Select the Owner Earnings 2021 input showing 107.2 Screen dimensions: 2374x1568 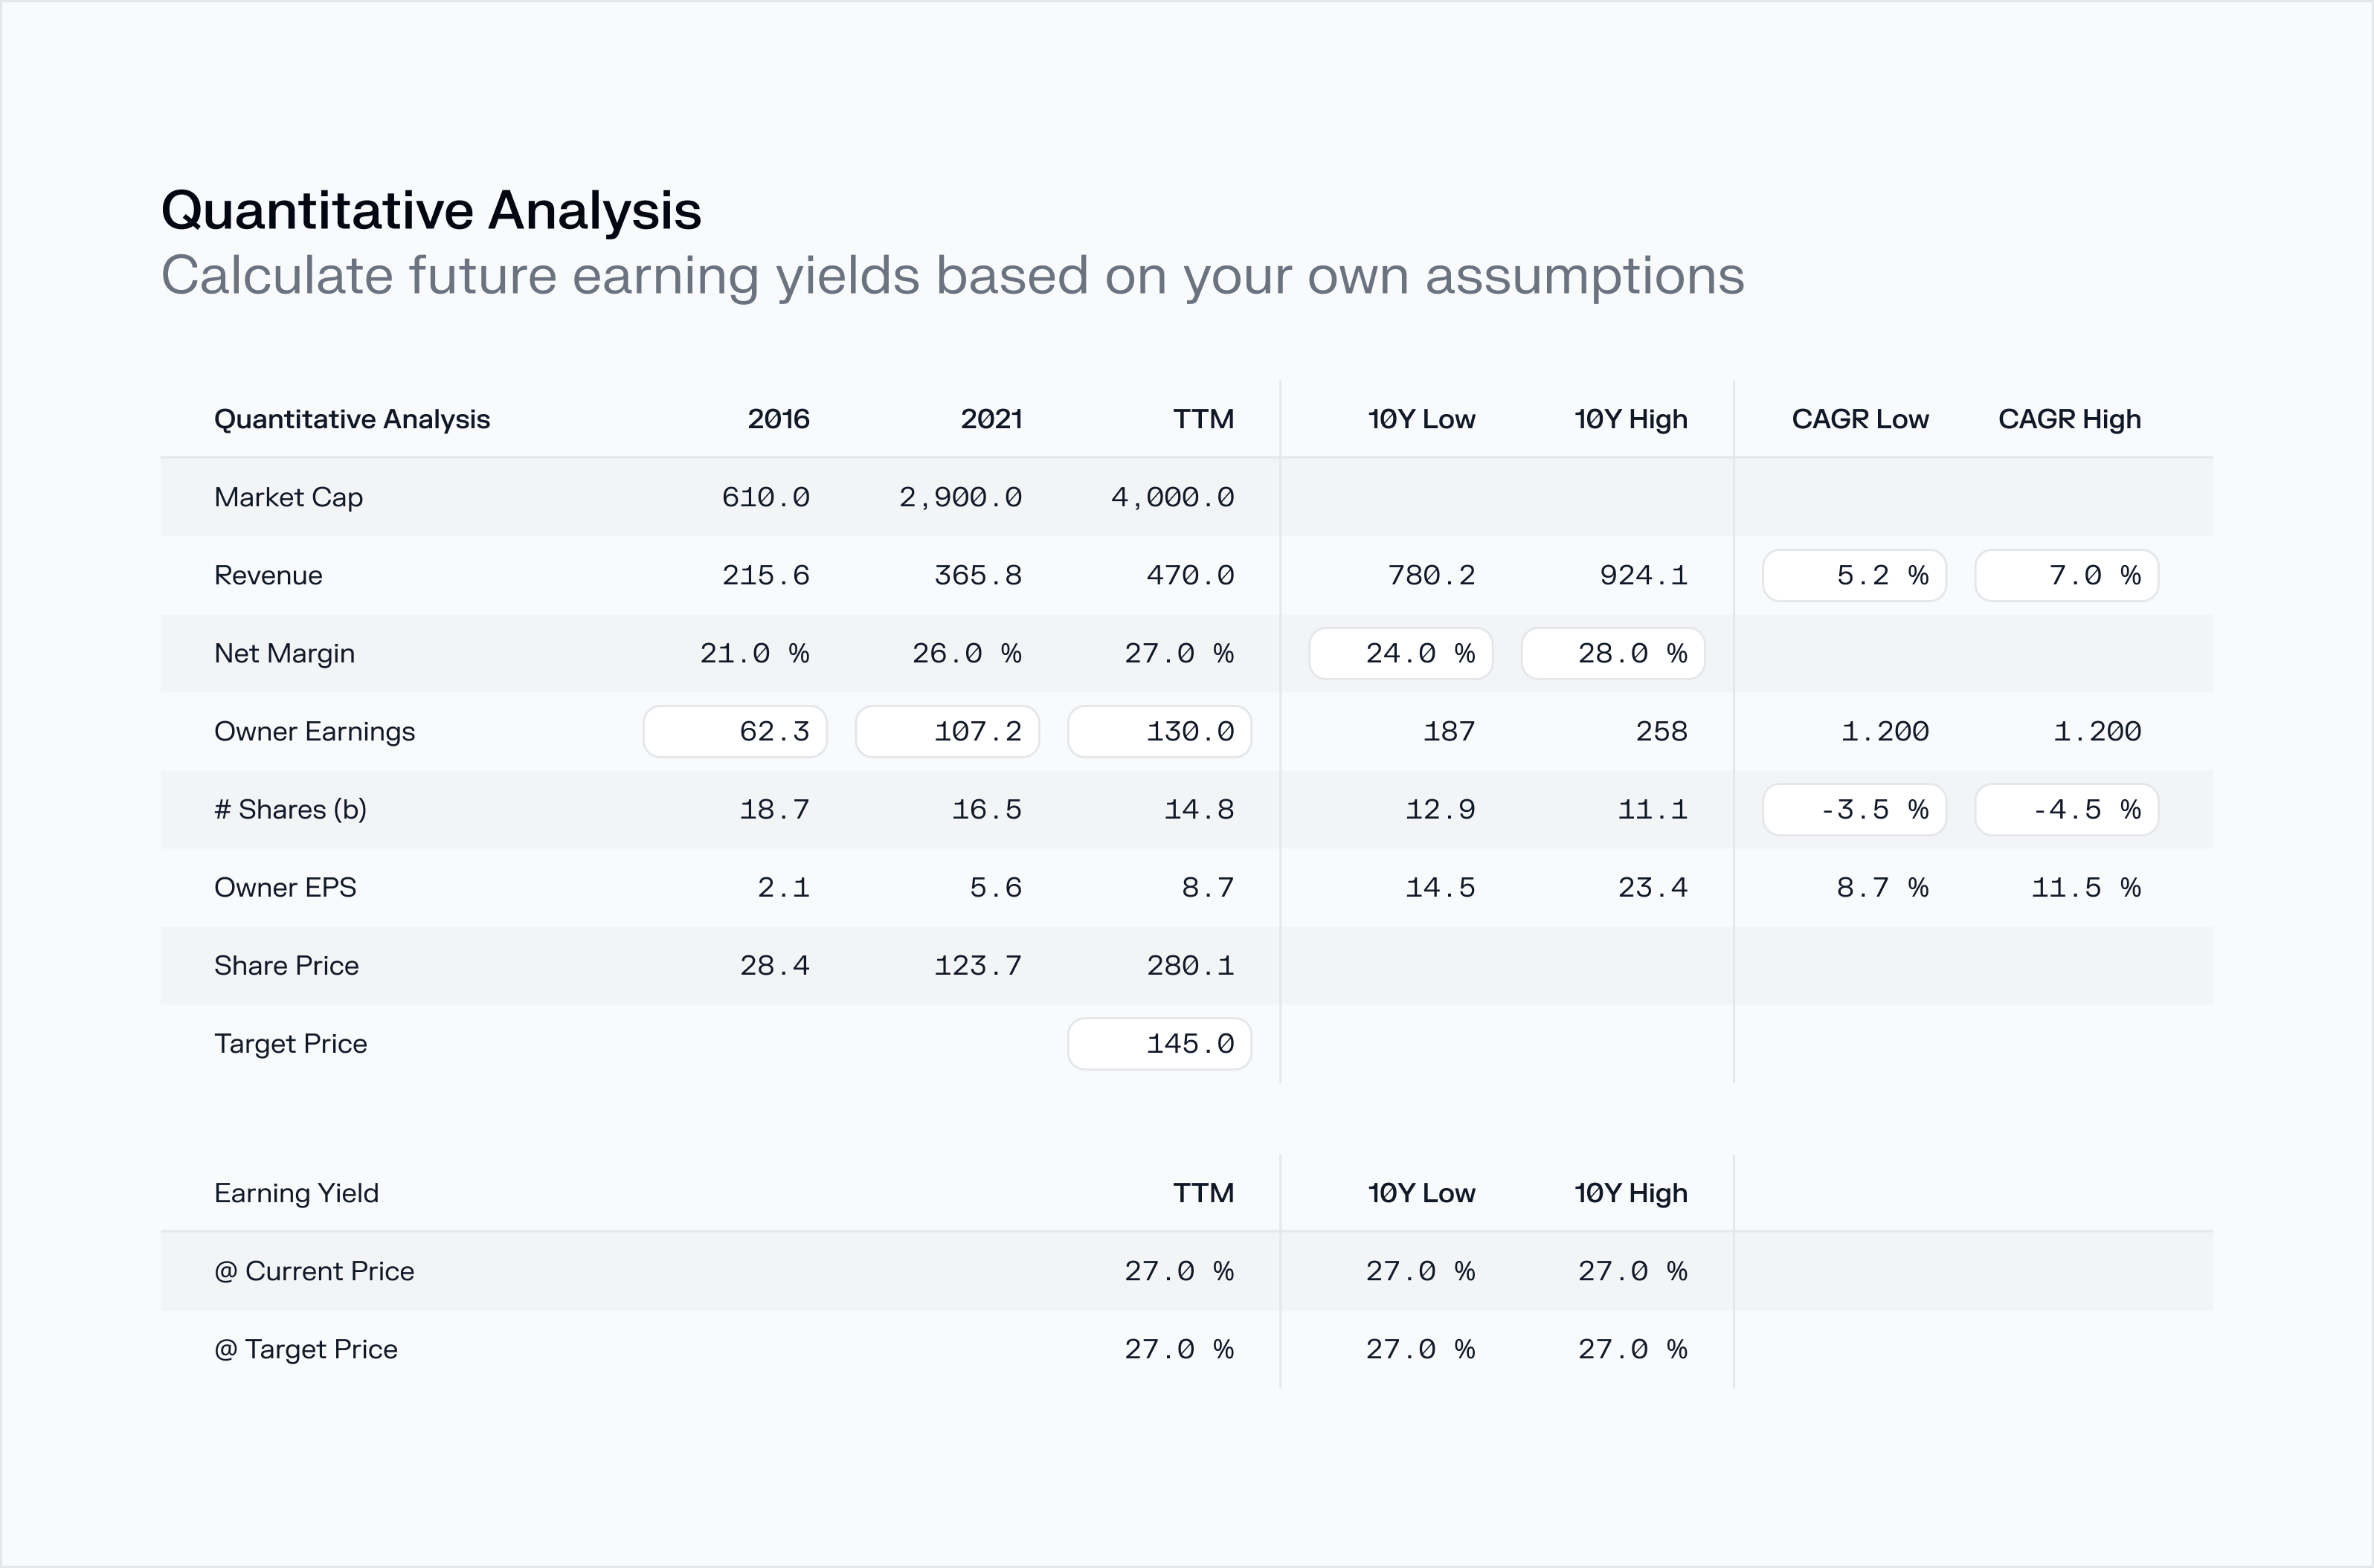point(948,731)
